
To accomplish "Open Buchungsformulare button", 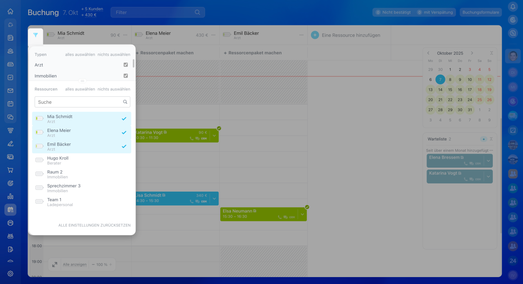I will pos(481,12).
